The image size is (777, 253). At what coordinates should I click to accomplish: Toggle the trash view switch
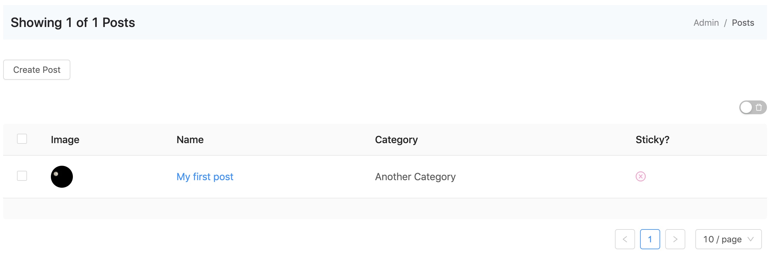pos(753,108)
